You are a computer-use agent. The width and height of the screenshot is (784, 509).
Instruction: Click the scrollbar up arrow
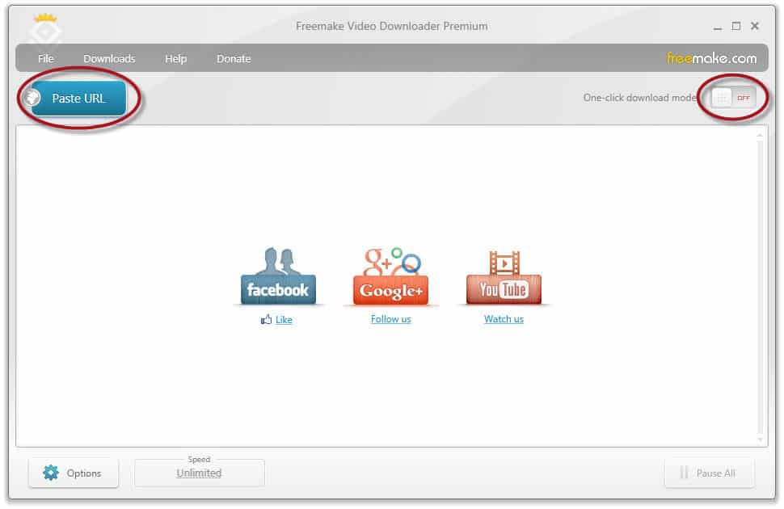click(760, 136)
